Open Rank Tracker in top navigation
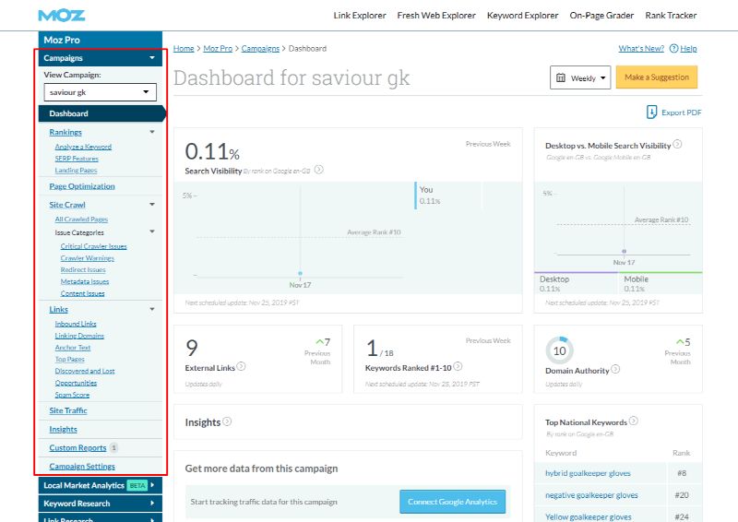This screenshot has width=738, height=522. (671, 16)
